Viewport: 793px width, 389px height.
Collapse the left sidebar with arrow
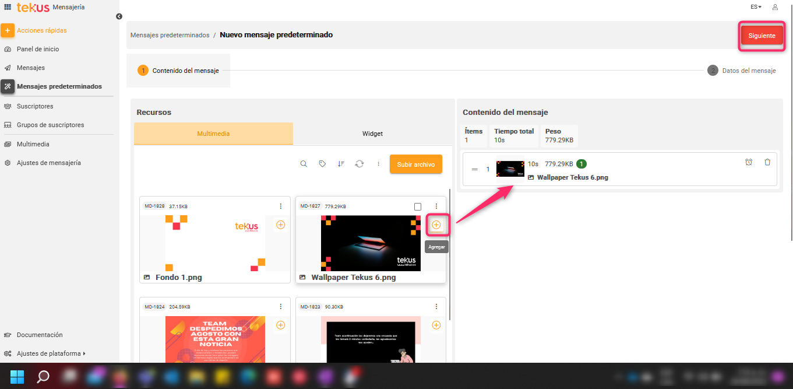[119, 16]
